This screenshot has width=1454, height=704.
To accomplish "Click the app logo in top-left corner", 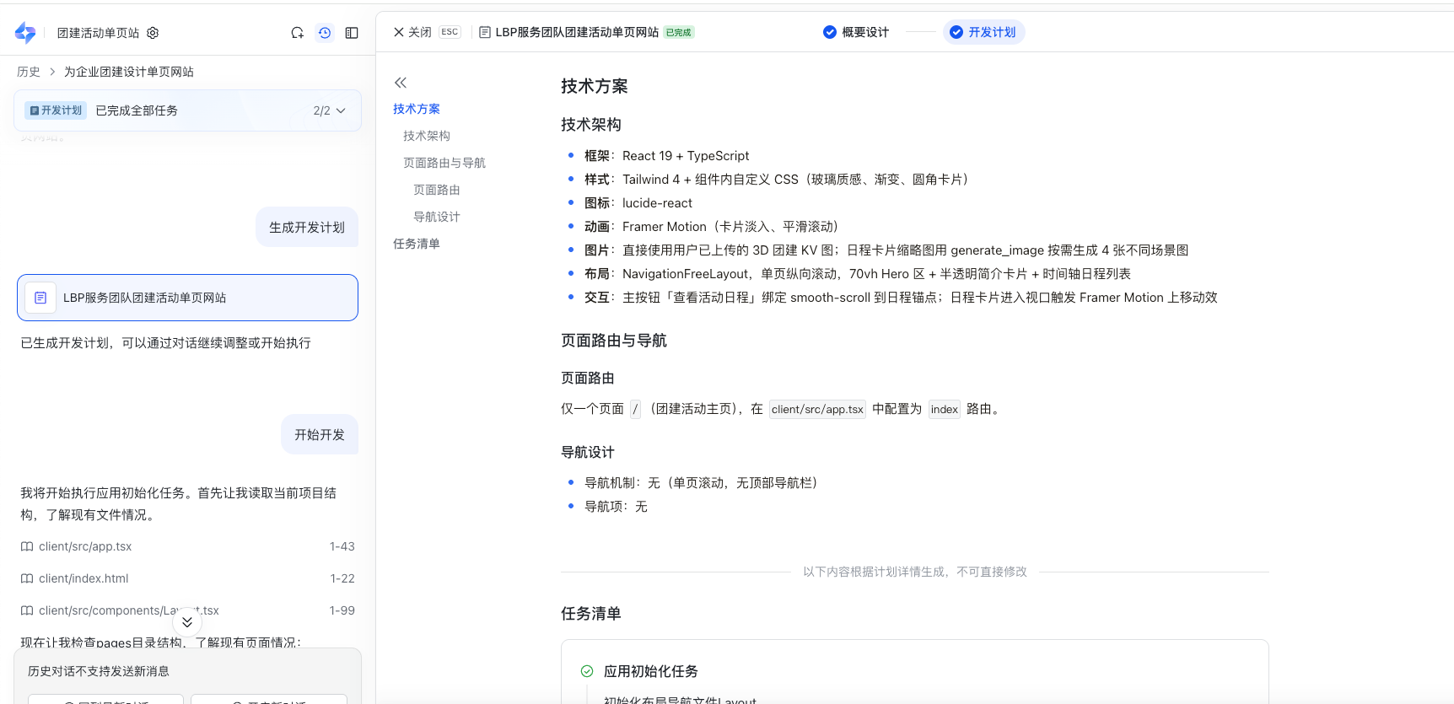I will pyautogui.click(x=25, y=33).
